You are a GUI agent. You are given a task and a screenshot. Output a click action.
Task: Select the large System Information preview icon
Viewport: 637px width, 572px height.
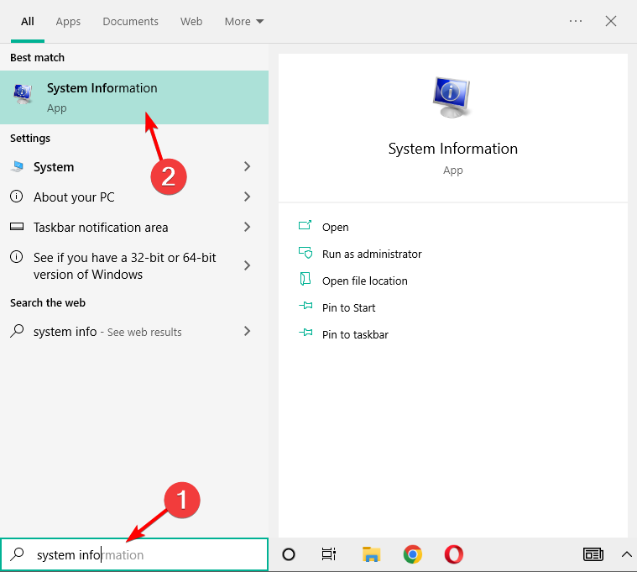[x=452, y=97]
